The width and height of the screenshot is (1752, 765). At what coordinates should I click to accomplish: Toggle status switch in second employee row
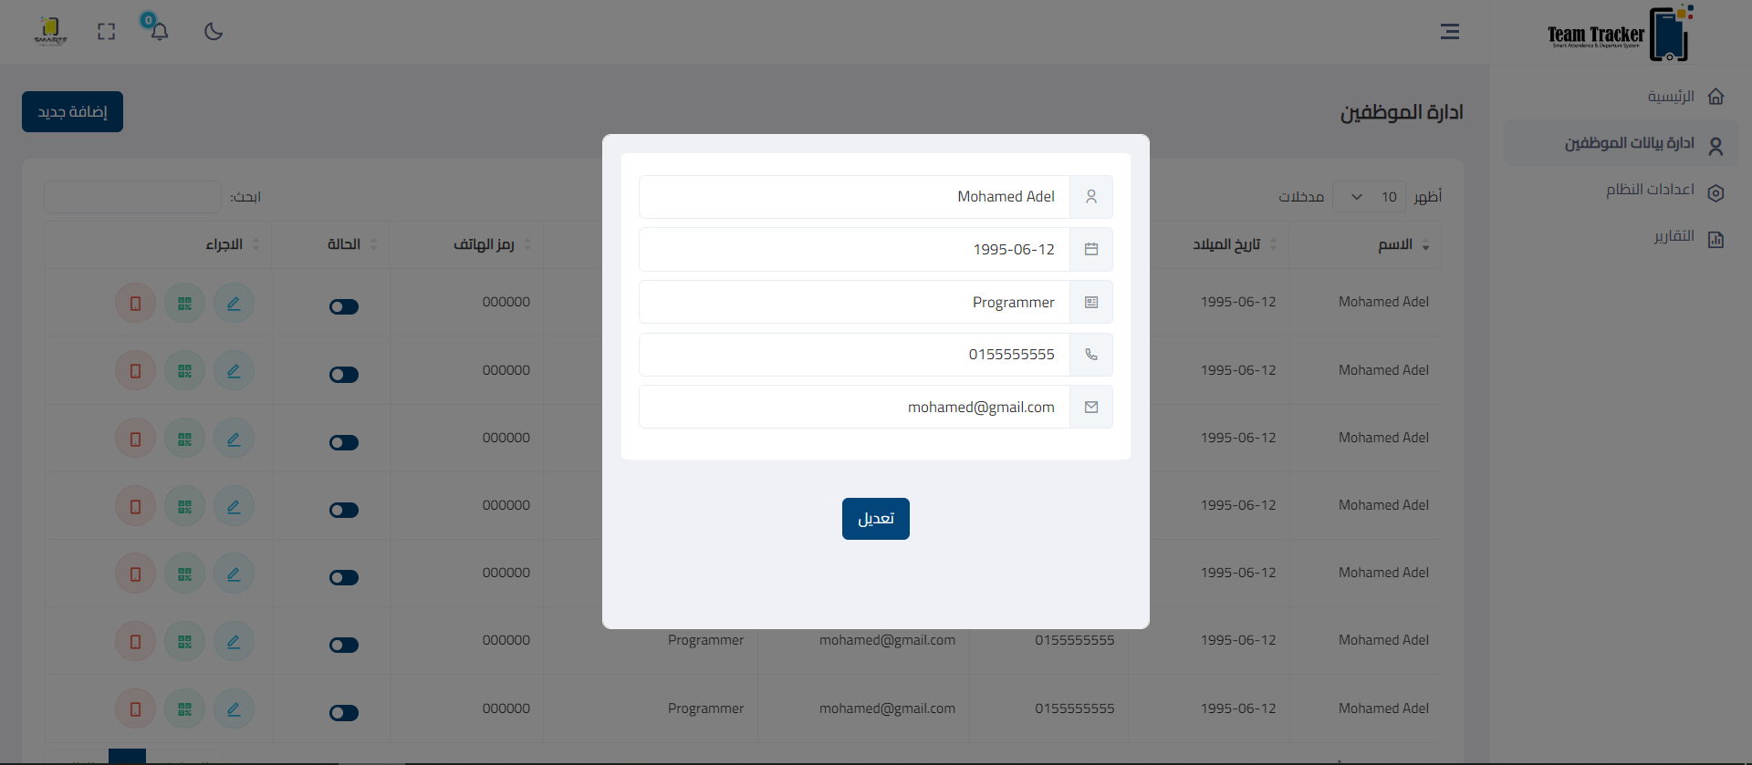pyautogui.click(x=344, y=375)
